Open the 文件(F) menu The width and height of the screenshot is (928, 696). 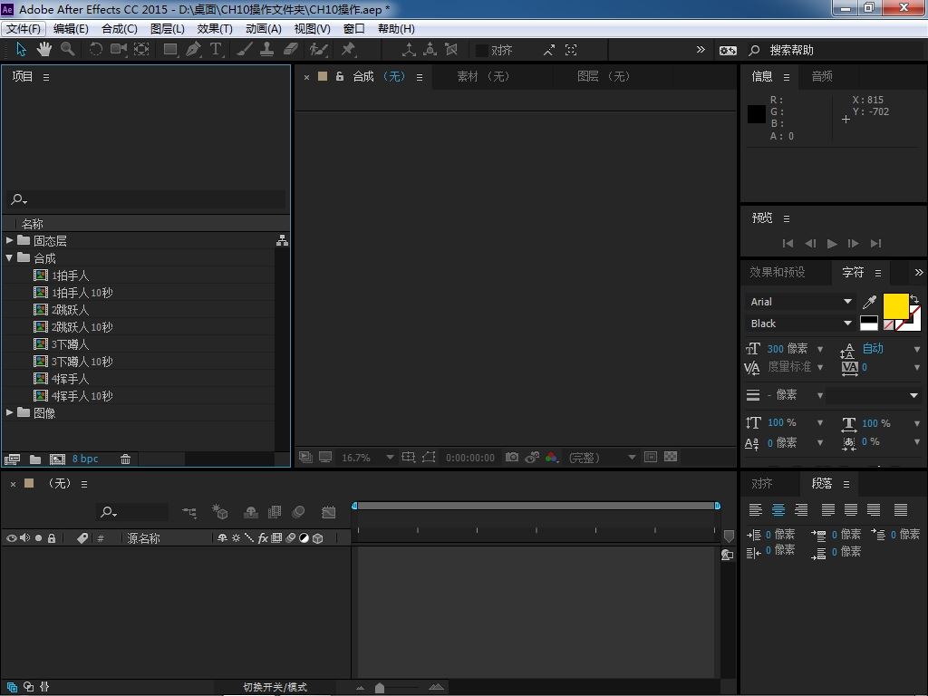point(24,29)
